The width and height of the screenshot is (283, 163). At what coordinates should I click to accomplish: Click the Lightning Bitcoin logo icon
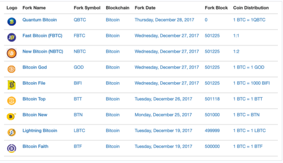point(12,132)
